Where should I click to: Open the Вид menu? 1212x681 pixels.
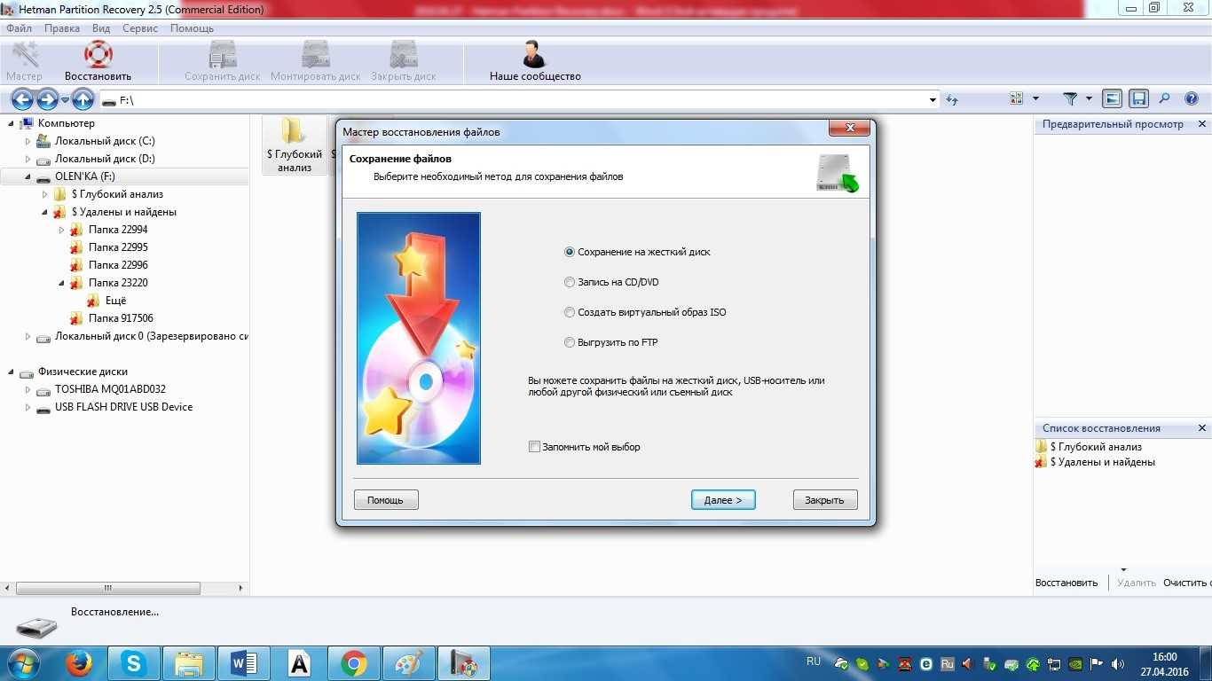101,28
